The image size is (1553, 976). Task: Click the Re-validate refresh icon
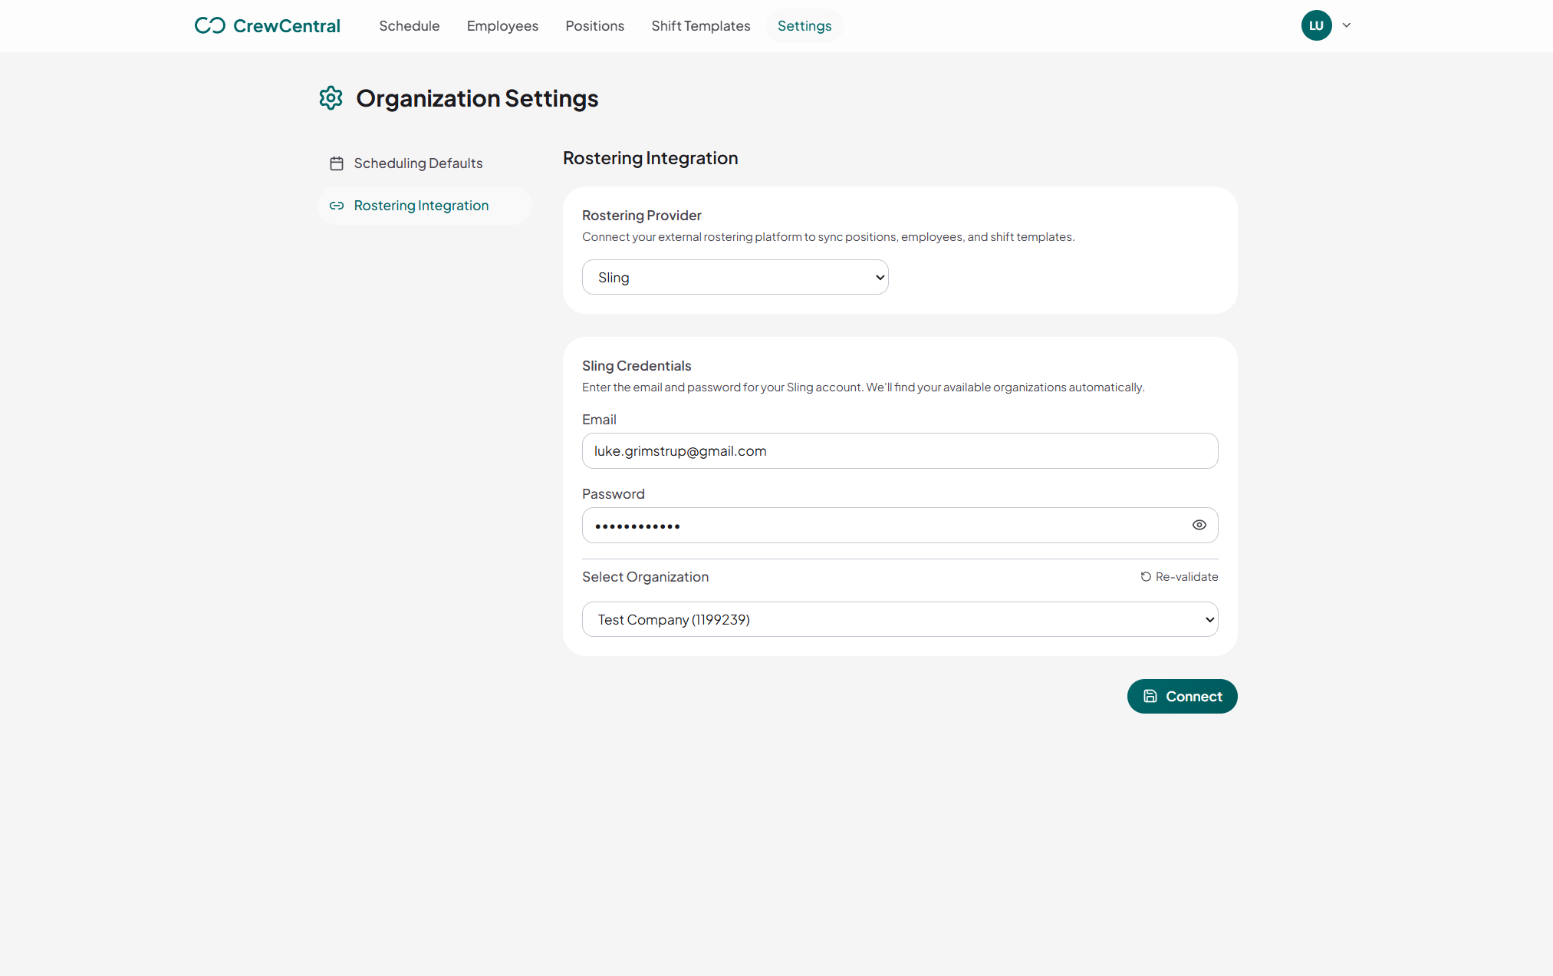pos(1144,576)
